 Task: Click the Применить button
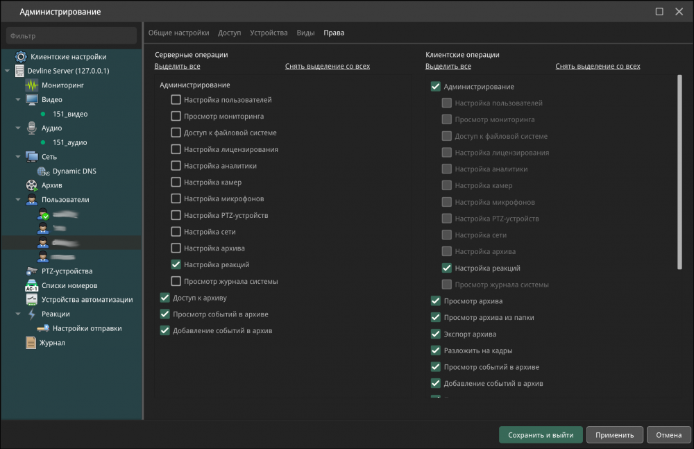pos(615,435)
